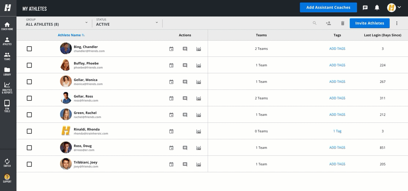Image resolution: width=408 pixels, height=191 pixels.
Task: Message Joey Tribbiani via chat icon
Action: (185, 165)
